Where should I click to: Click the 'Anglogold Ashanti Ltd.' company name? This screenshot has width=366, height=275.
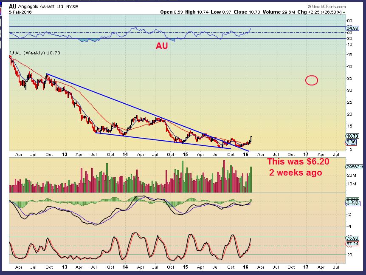(x=41, y=6)
